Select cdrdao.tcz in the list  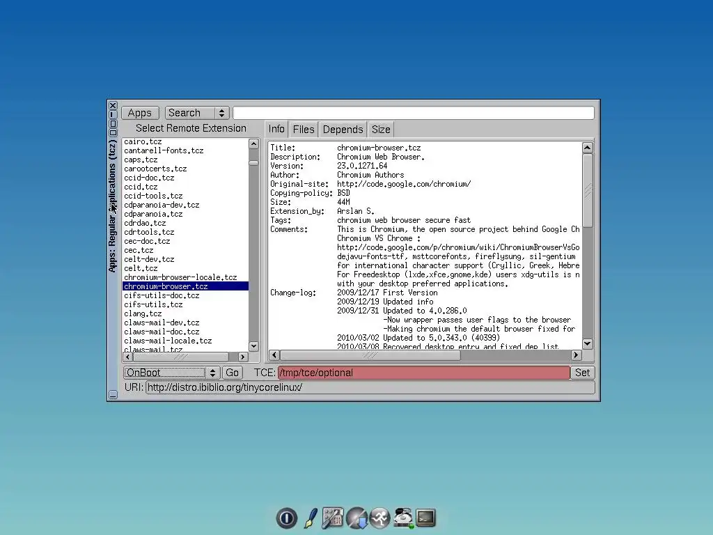tap(185, 223)
